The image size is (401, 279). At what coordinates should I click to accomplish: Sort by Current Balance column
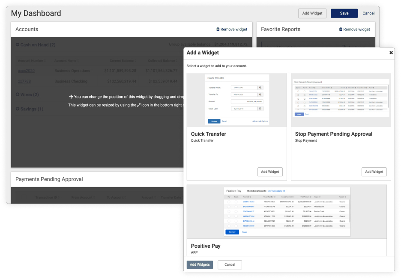point(123,61)
